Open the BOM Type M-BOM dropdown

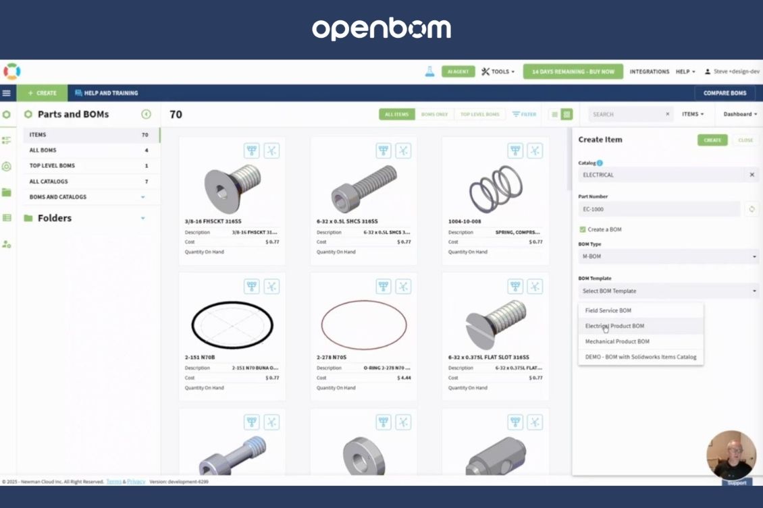click(x=668, y=256)
